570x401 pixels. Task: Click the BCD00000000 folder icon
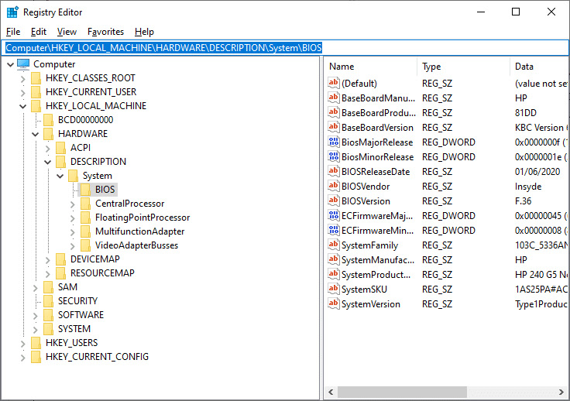[48, 120]
